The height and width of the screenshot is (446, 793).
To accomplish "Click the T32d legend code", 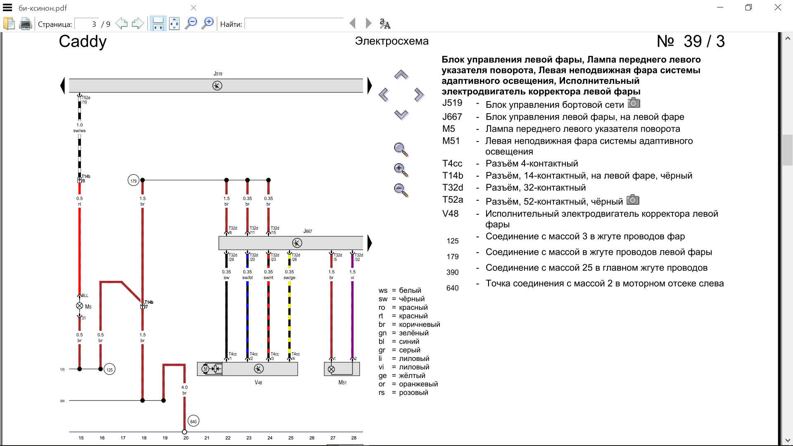I will click(x=453, y=187).
